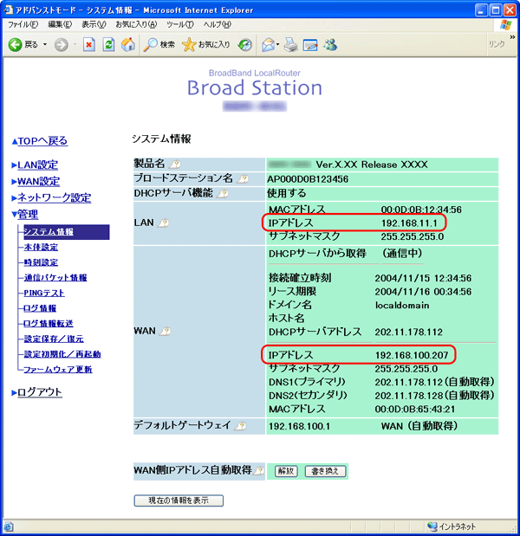Open help icon beside ブロードステーション名
The image size is (520, 536).
(x=243, y=178)
